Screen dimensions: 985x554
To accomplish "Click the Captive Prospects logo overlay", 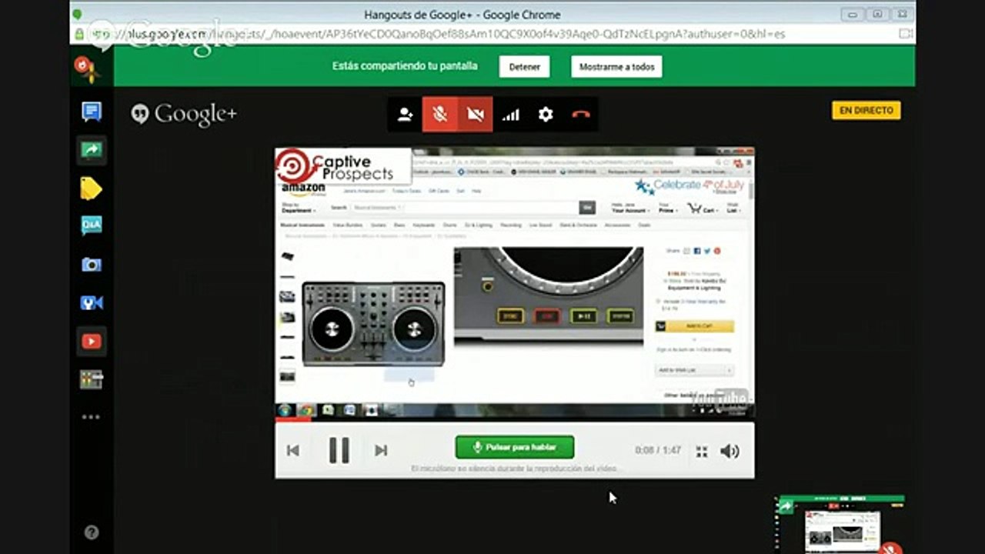I will coord(343,166).
